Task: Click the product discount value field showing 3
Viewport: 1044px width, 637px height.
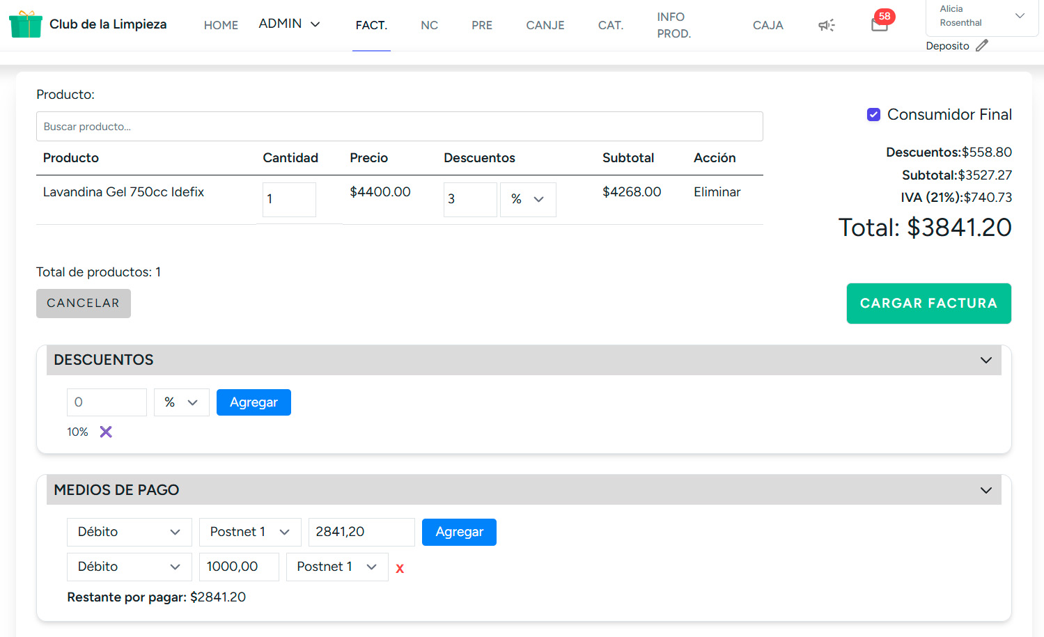Action: pos(470,199)
